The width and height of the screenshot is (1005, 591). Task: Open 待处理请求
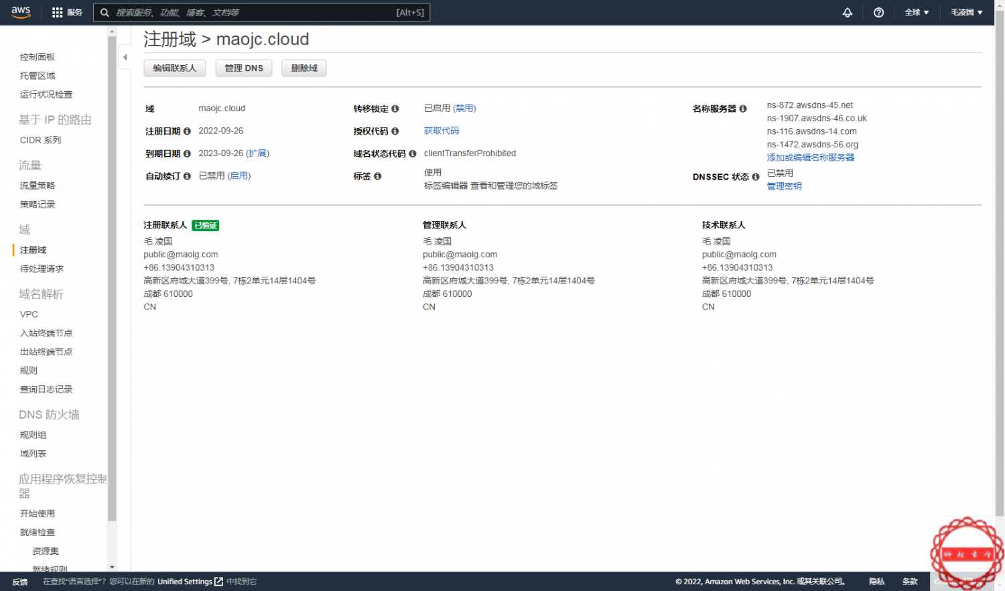point(42,269)
